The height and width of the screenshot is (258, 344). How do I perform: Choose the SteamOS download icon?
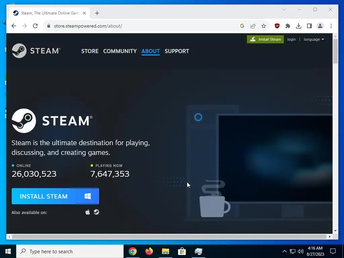(96, 212)
